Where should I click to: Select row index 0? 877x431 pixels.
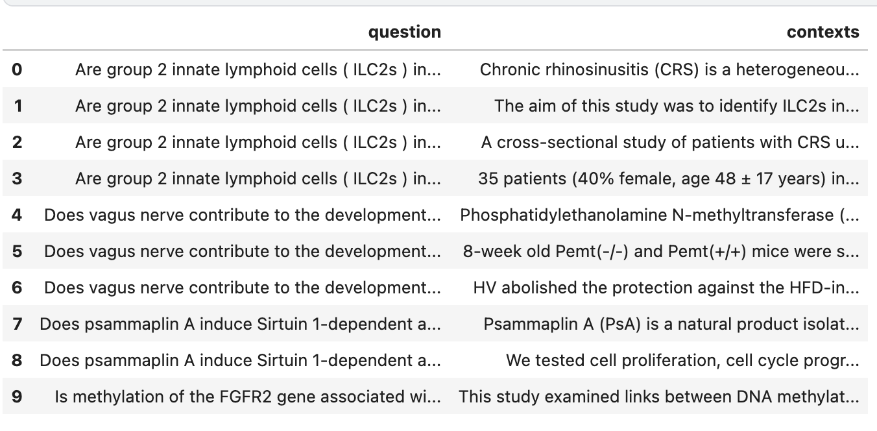pyautogui.click(x=17, y=69)
